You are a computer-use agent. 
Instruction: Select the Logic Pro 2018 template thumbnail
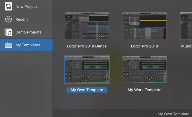coord(145,26)
